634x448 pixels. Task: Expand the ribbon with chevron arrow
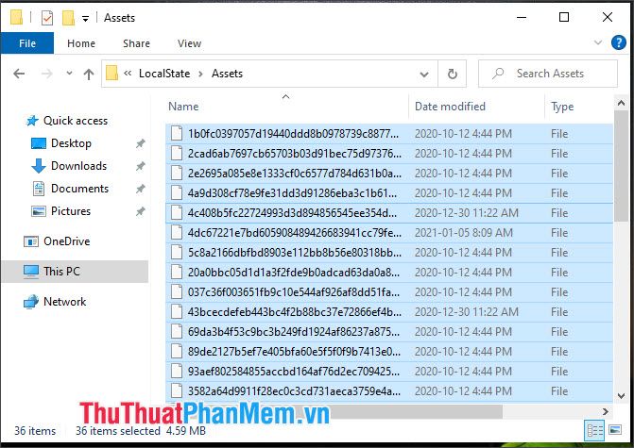point(598,42)
